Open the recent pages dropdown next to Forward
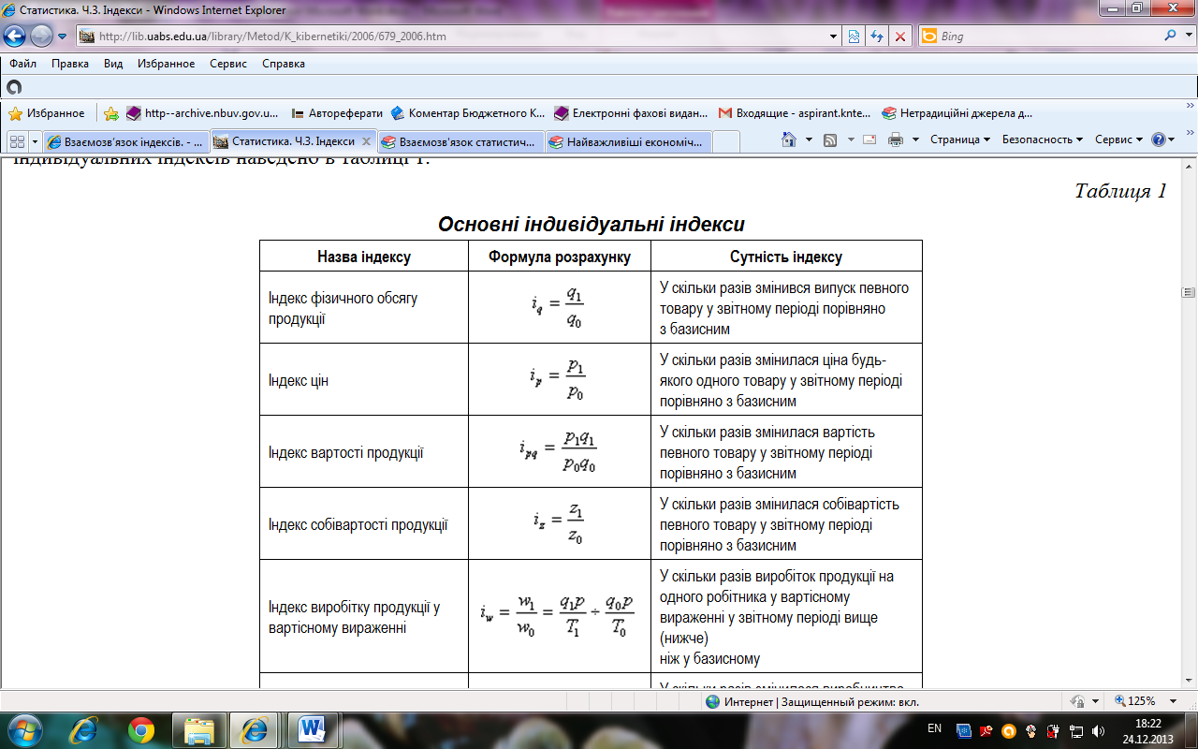1198x749 pixels. pyautogui.click(x=63, y=37)
